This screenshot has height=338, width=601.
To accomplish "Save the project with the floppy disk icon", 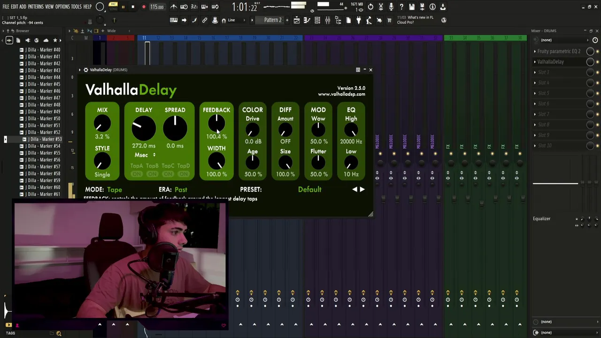I will point(412,7).
